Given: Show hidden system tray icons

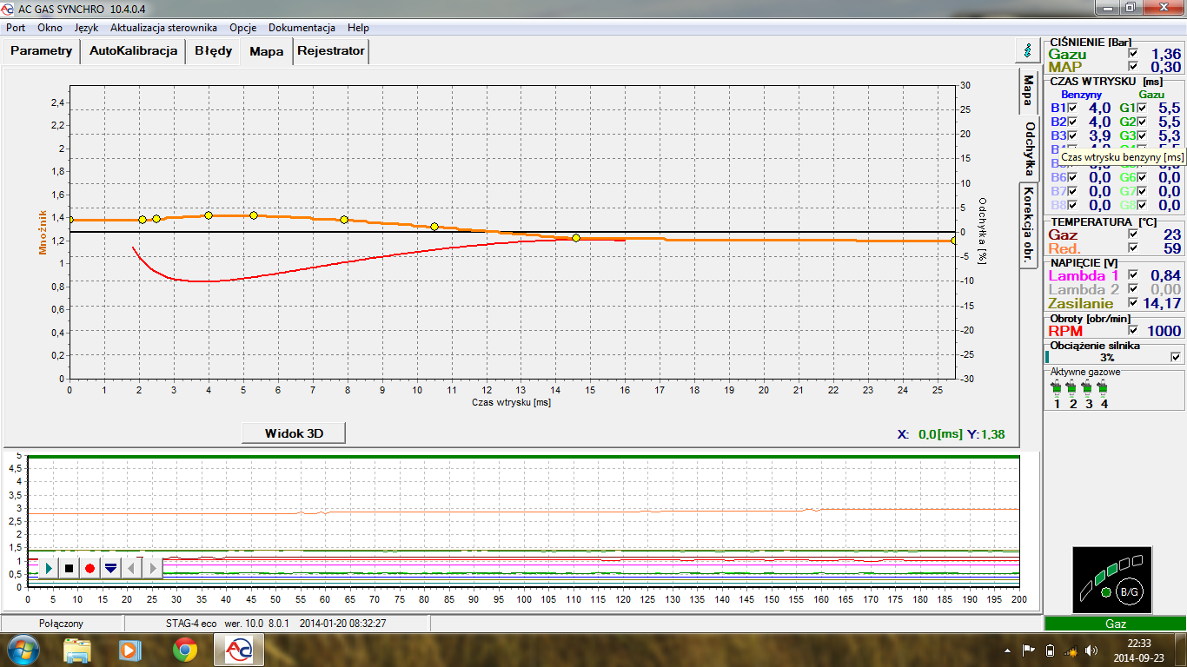Looking at the screenshot, I should [1009, 650].
